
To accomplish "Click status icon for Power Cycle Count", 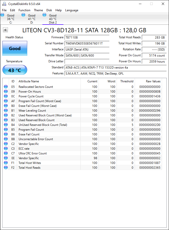I will pos(6,96).
